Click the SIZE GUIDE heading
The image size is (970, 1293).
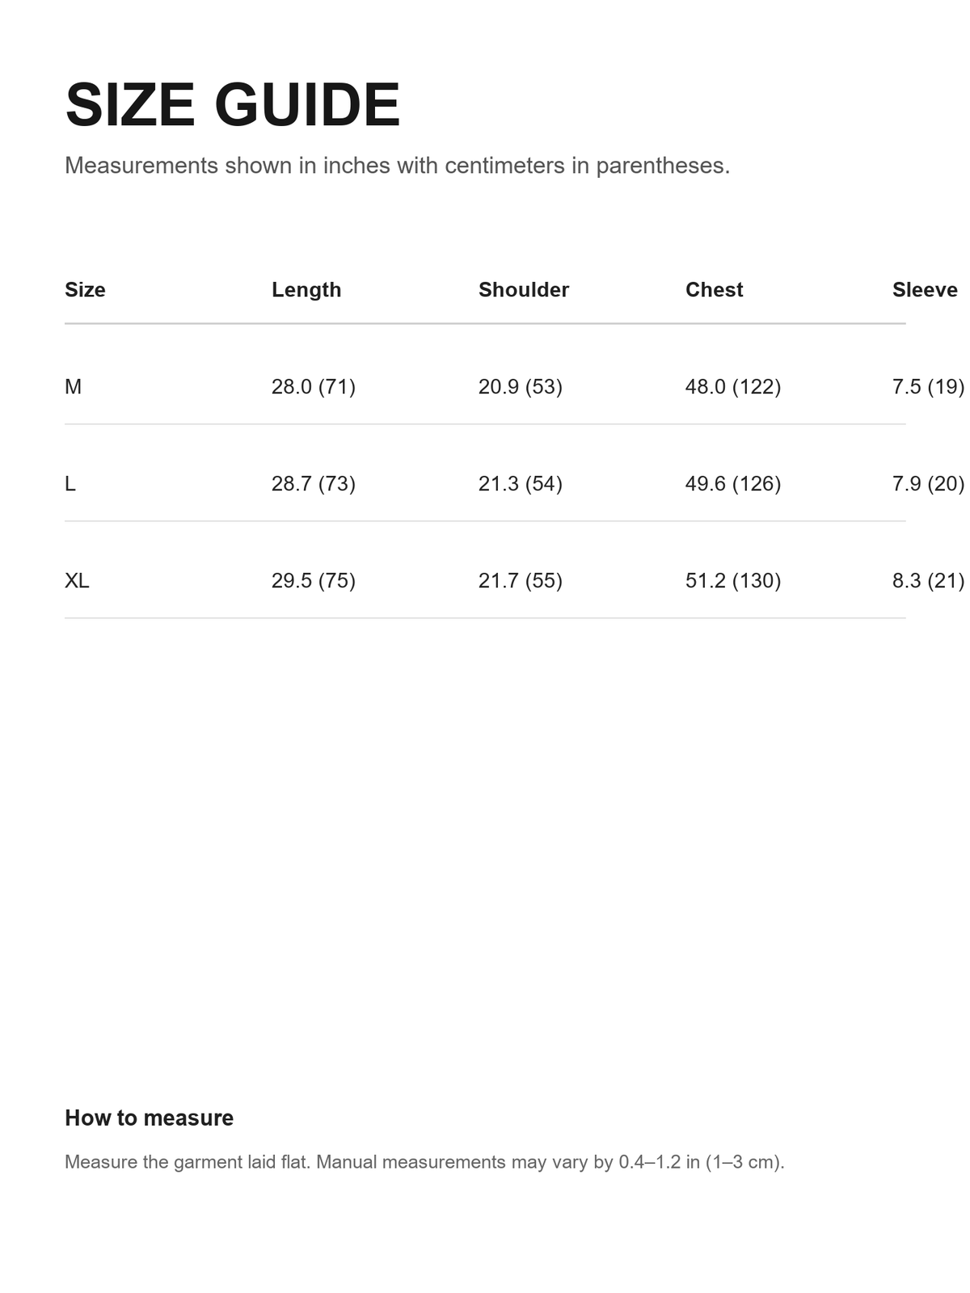click(233, 105)
